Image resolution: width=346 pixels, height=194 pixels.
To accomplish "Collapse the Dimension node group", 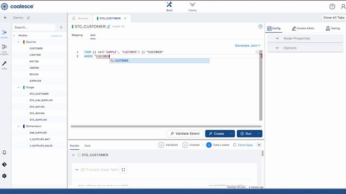I will point(18,126).
